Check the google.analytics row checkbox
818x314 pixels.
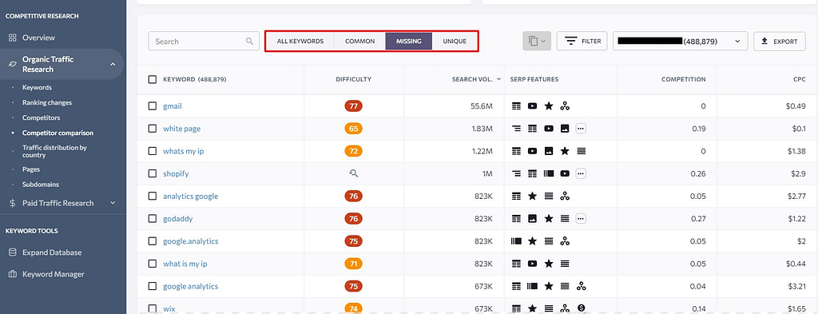153,241
